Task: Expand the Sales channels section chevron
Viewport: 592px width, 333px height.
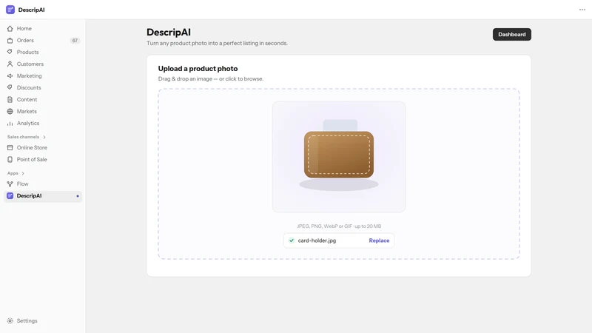Action: coord(44,137)
